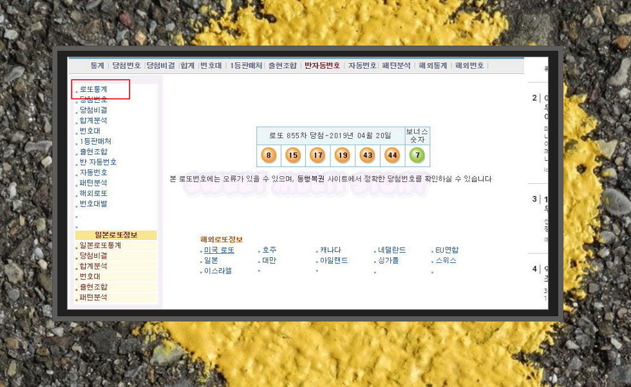The width and height of the screenshot is (631, 387).
Task: Open 출현조합 in the upper blue sidebar list
Action: coord(93,152)
